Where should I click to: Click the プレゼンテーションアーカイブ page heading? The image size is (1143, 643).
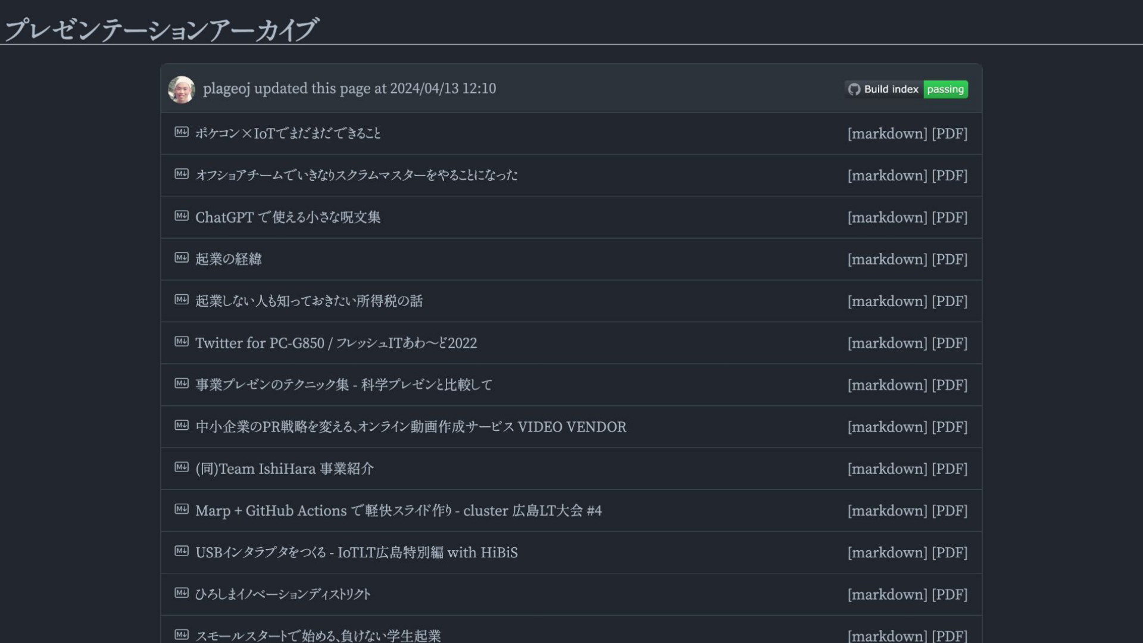coord(161,29)
